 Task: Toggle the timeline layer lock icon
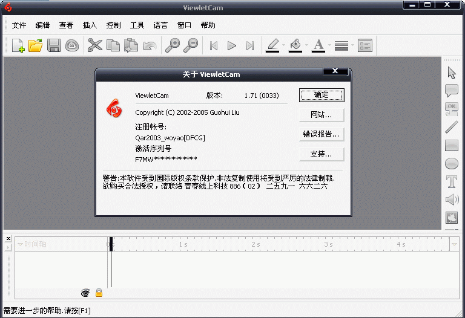pyautogui.click(x=99, y=293)
